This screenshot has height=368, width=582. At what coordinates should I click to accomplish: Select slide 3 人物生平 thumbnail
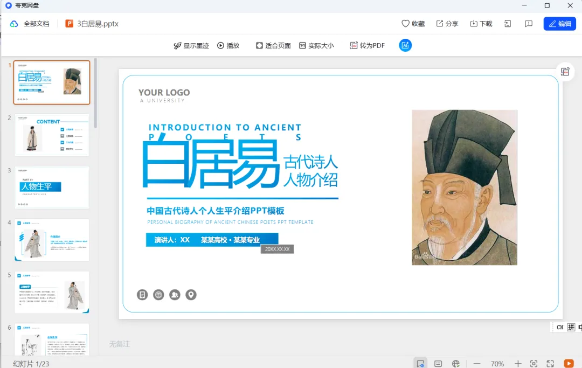click(52, 188)
